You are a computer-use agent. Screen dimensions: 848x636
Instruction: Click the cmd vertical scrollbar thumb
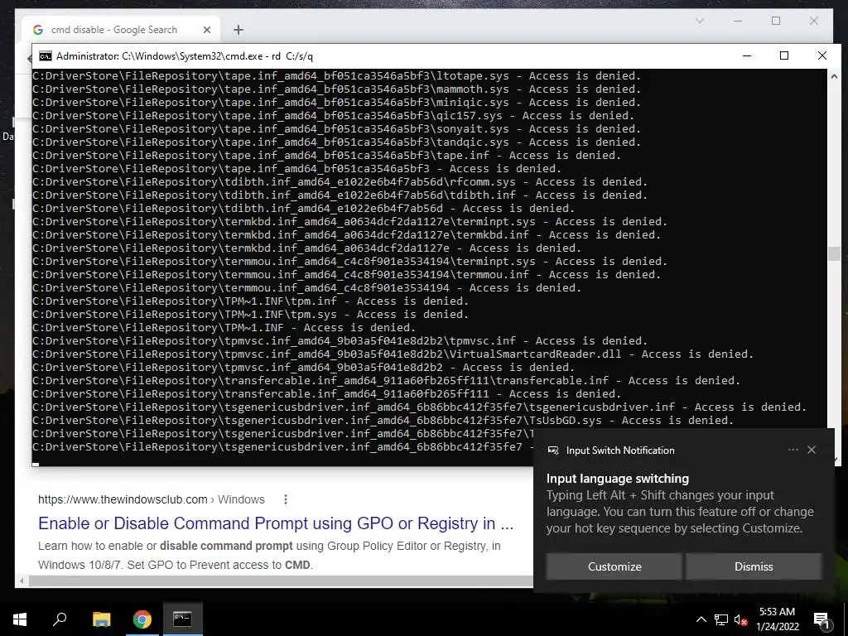[x=834, y=253]
